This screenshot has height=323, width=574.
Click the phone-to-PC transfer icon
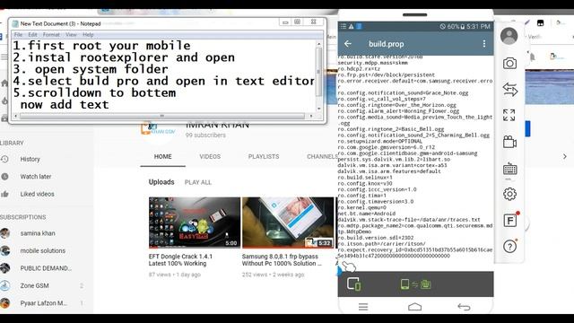click(x=415, y=284)
